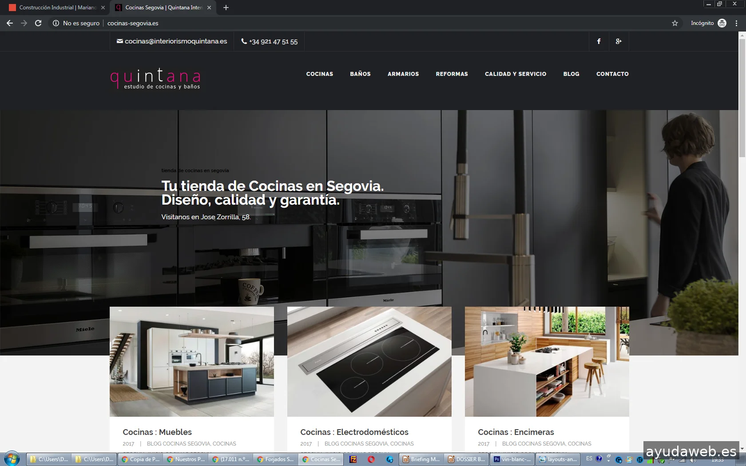
Task: Go to the CONTACTO page
Action: 612,74
